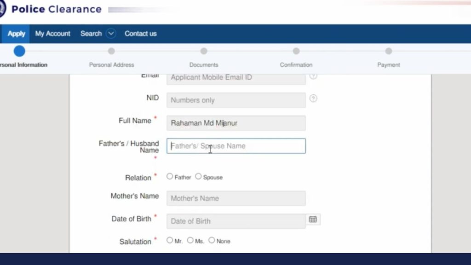The height and width of the screenshot is (265, 471).
Task: Click the Documents step in progress bar
Action: (x=204, y=51)
